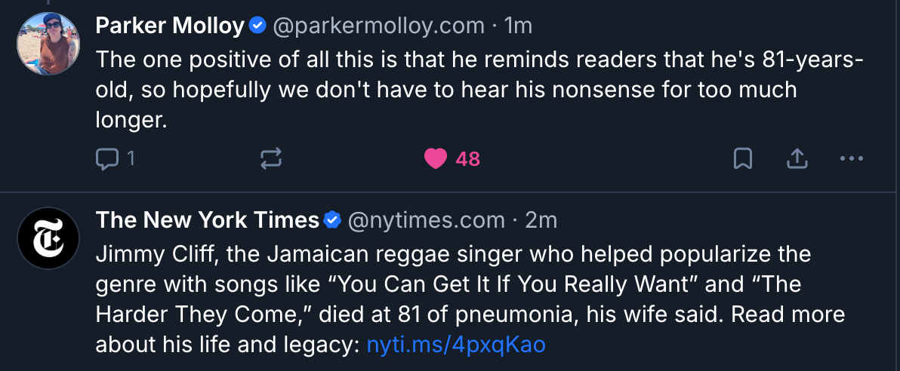Open Parker Molloy's profile via display name
This screenshot has height=371, width=900.
170,26
